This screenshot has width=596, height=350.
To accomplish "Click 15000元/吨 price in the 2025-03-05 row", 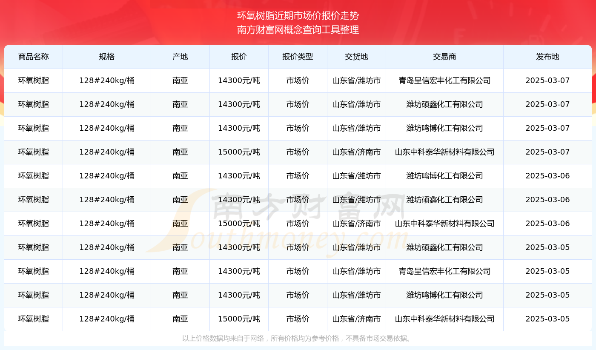I will [x=239, y=319].
